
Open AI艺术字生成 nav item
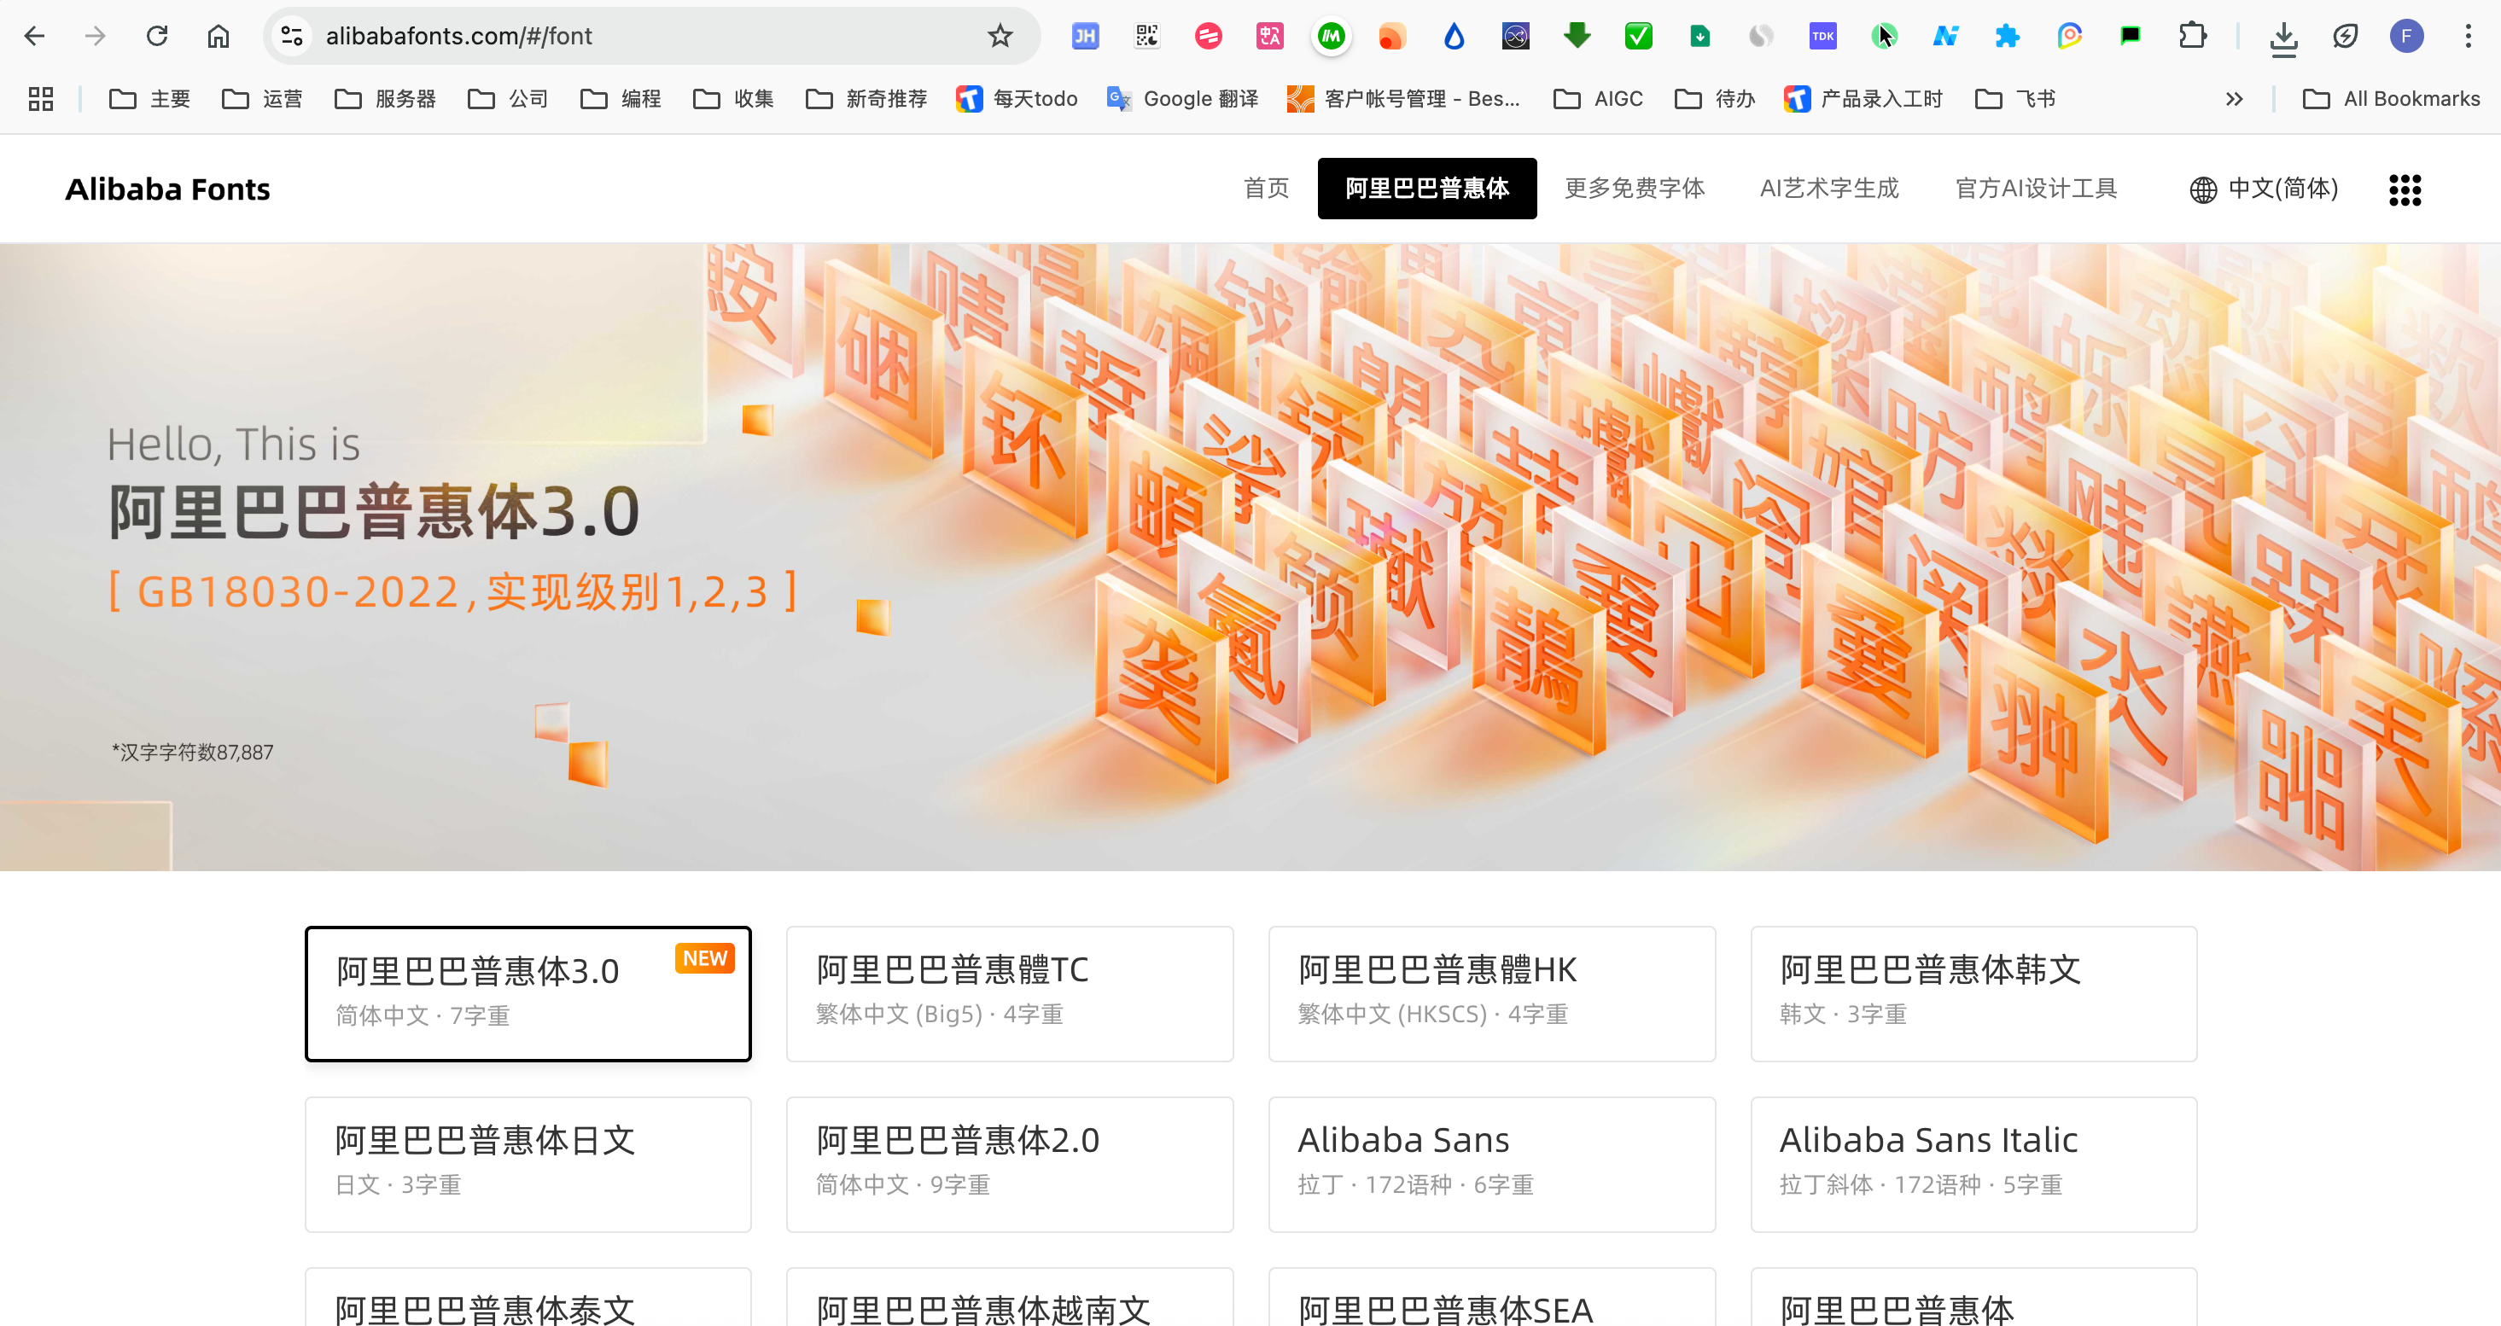[x=1829, y=189]
